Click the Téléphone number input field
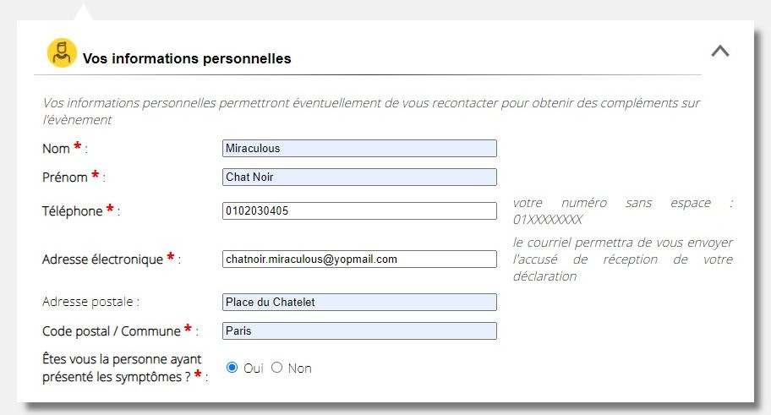The height and width of the screenshot is (415, 771). click(359, 211)
